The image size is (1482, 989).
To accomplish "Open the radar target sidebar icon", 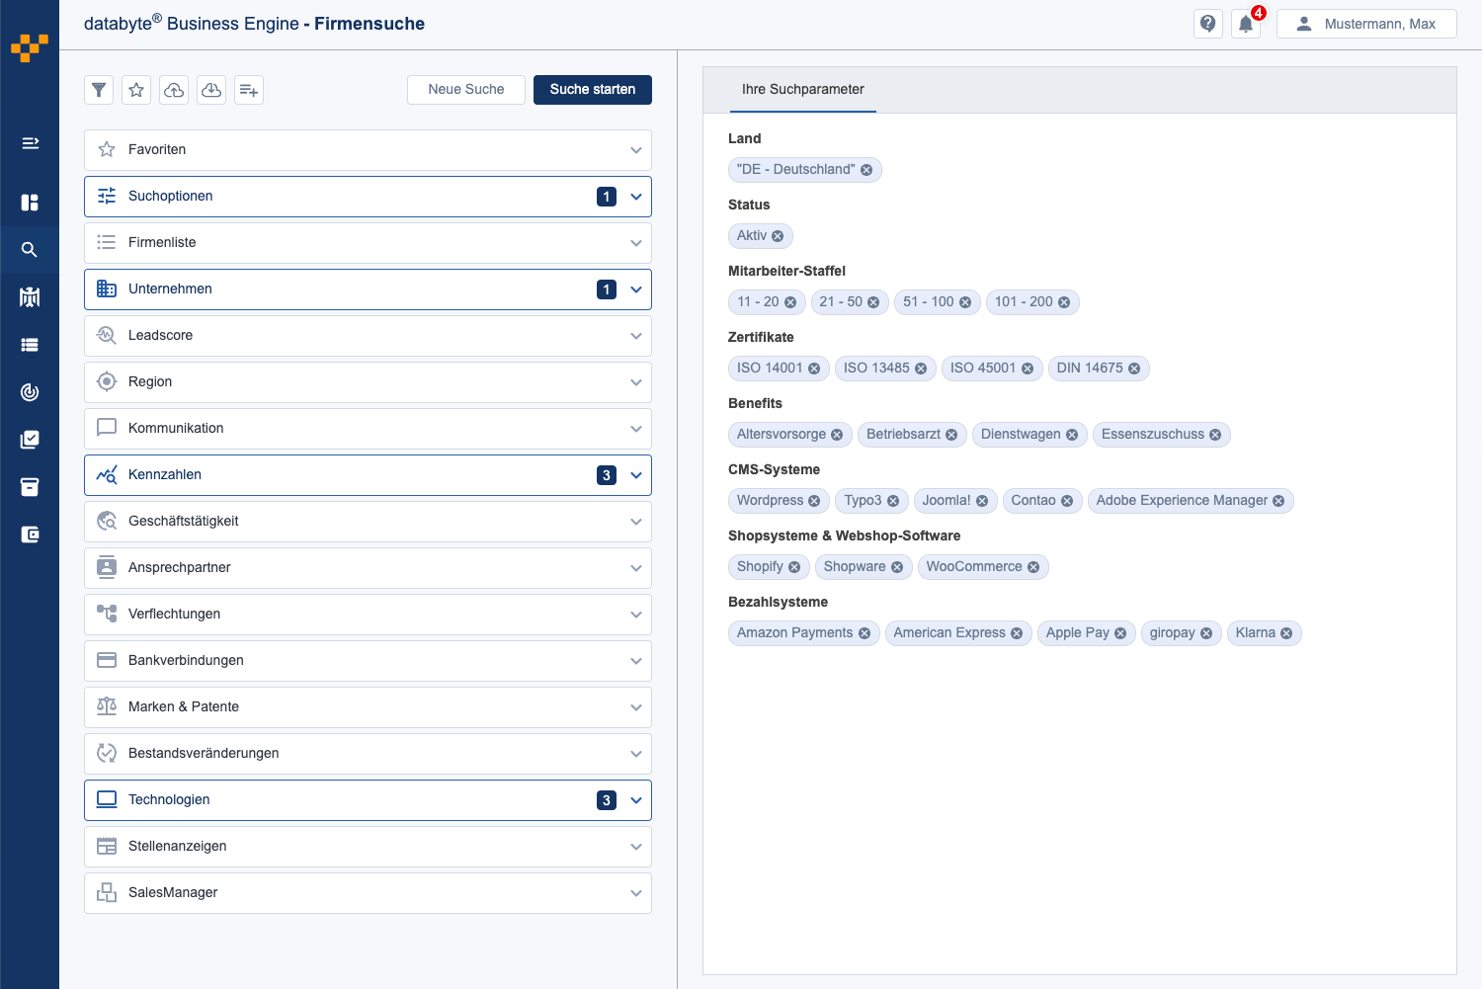I will (30, 392).
